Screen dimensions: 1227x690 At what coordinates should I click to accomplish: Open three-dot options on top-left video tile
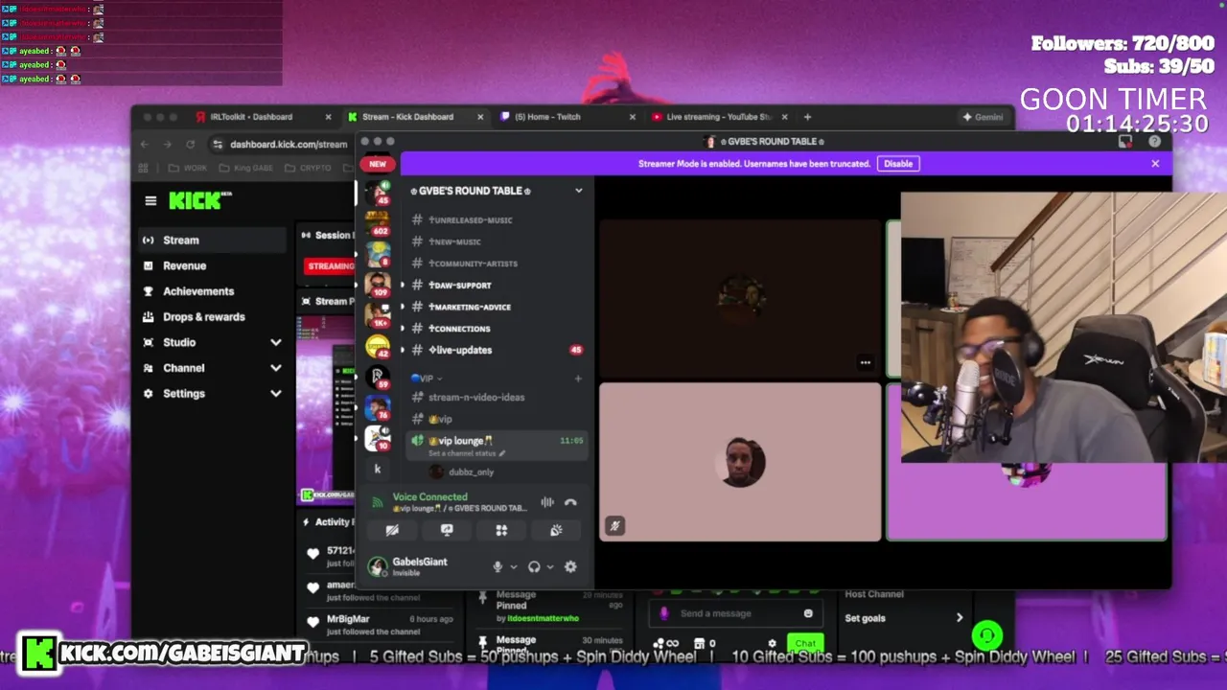866,362
